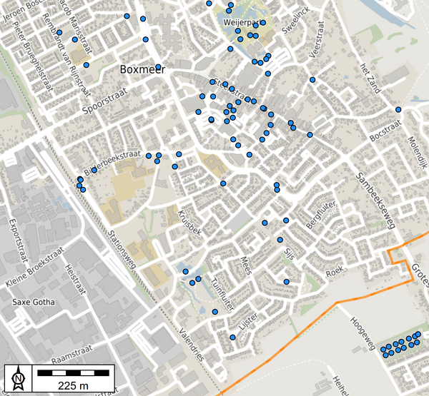This screenshot has width=429, height=396.
Task: Click the Sweelinck street label
Action: point(296,21)
